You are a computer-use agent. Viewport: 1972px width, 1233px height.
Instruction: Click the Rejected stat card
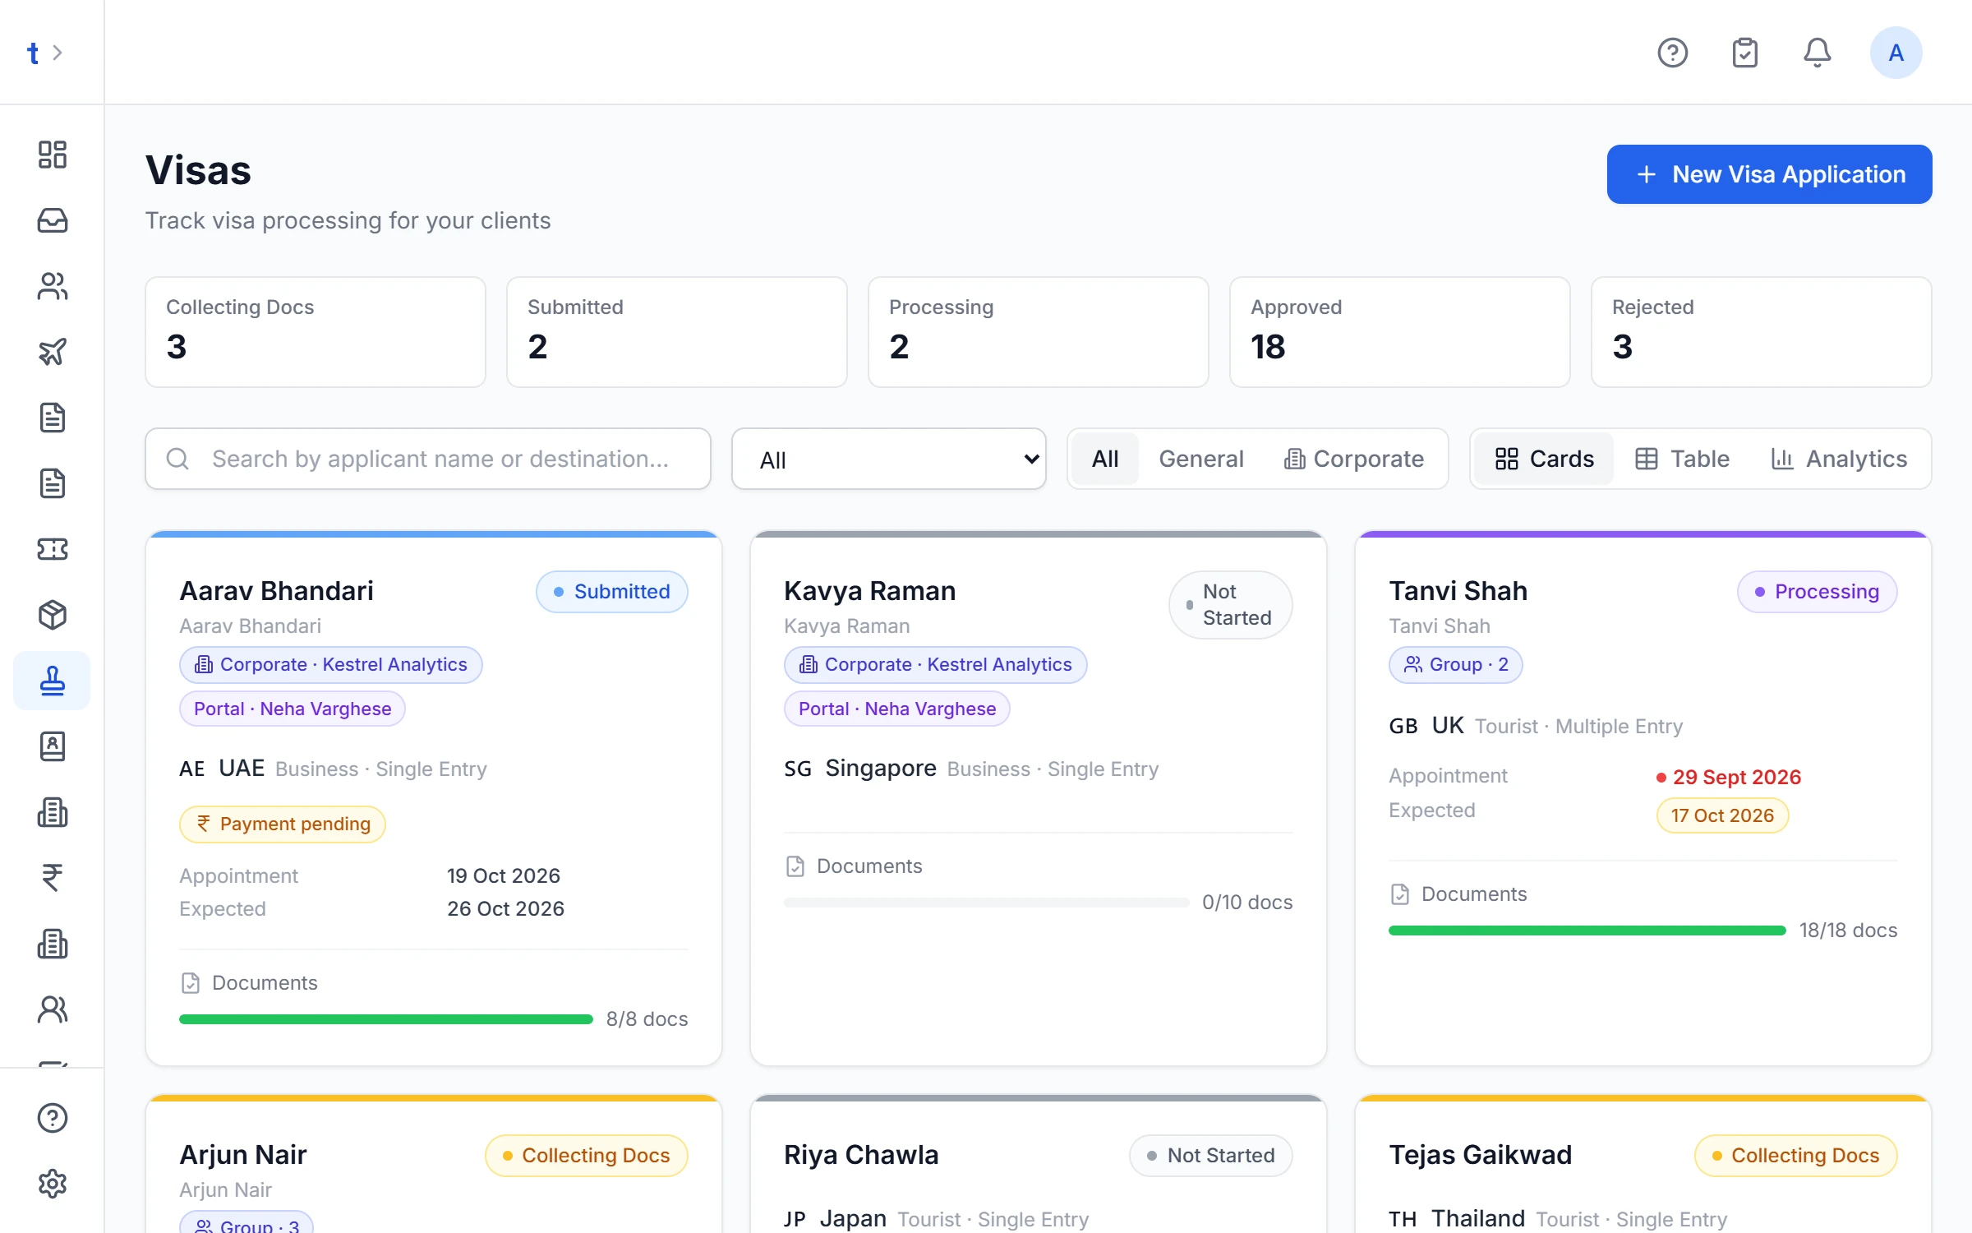(1761, 332)
